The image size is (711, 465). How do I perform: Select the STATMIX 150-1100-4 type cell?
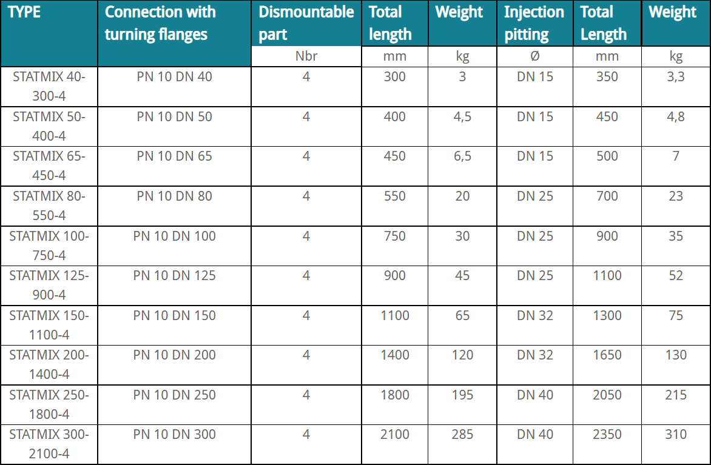pos(49,325)
